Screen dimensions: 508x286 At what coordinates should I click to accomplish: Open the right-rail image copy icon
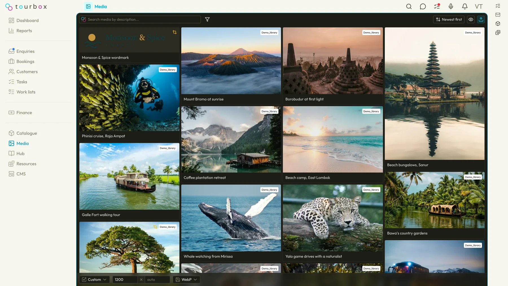click(x=498, y=32)
